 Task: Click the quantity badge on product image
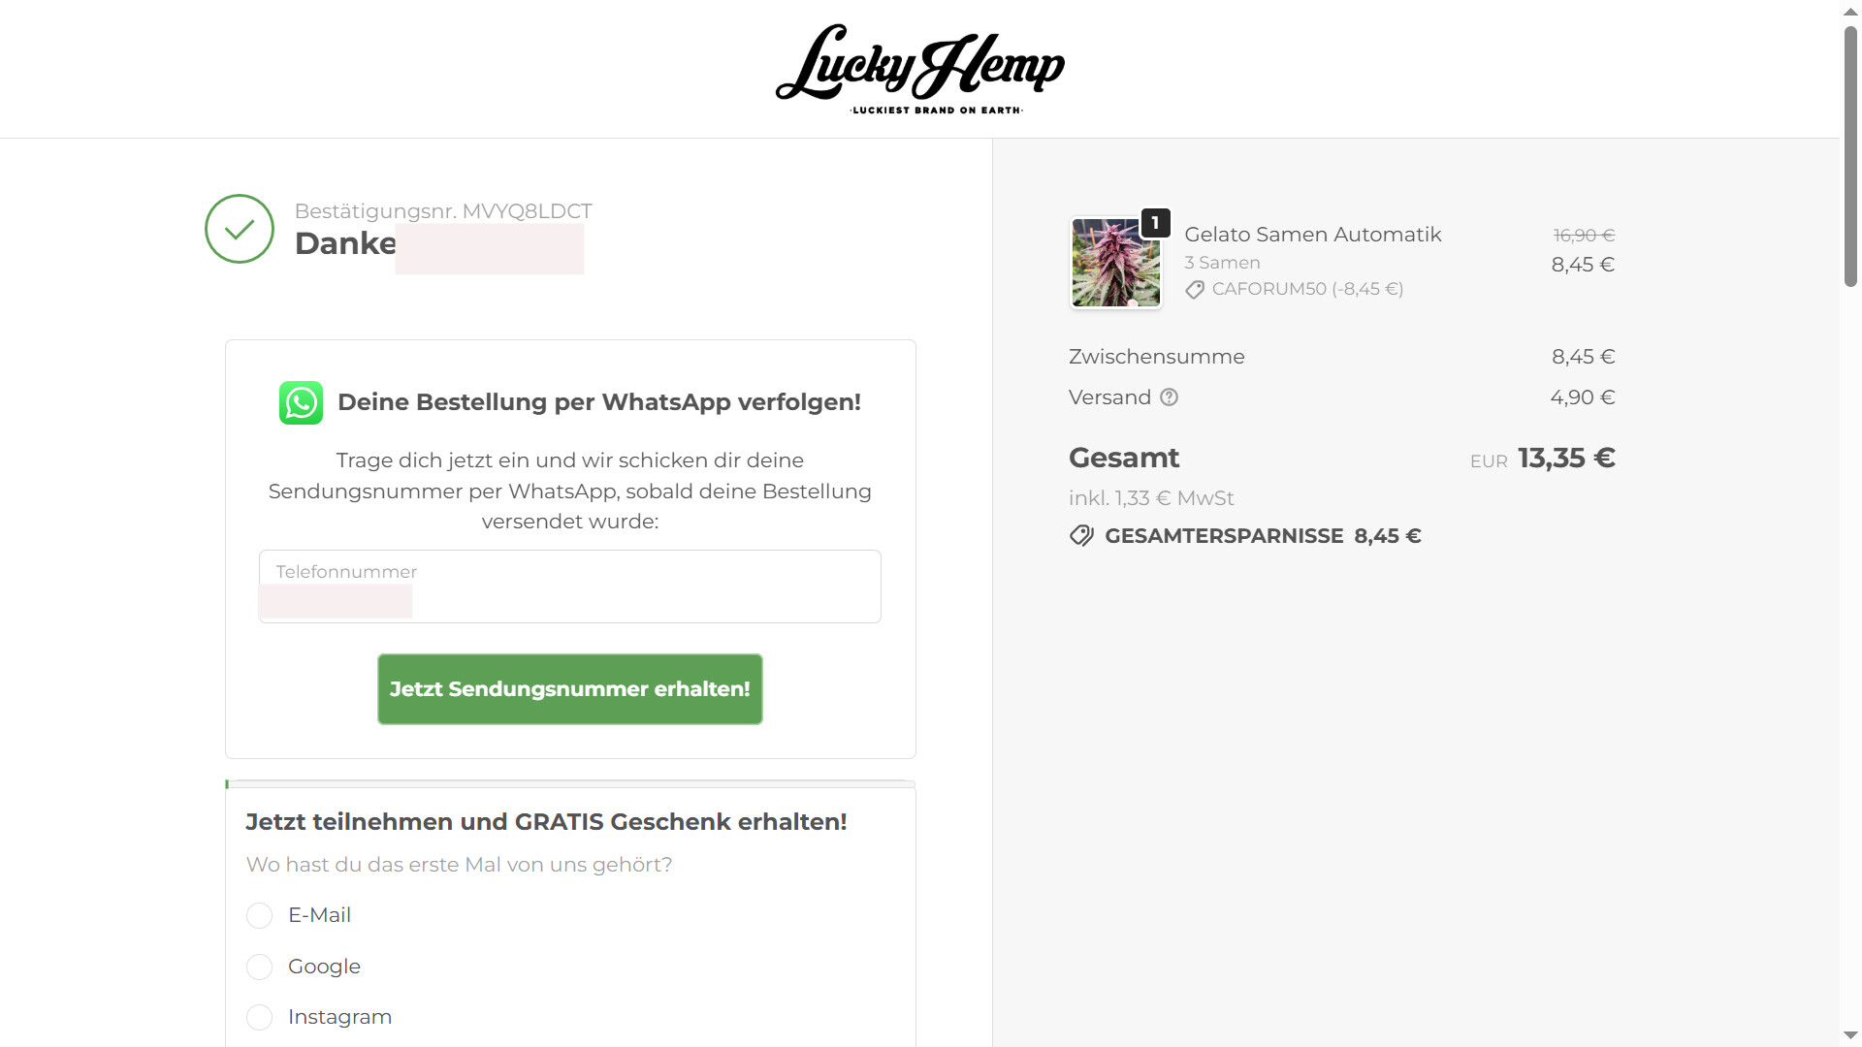click(x=1155, y=223)
